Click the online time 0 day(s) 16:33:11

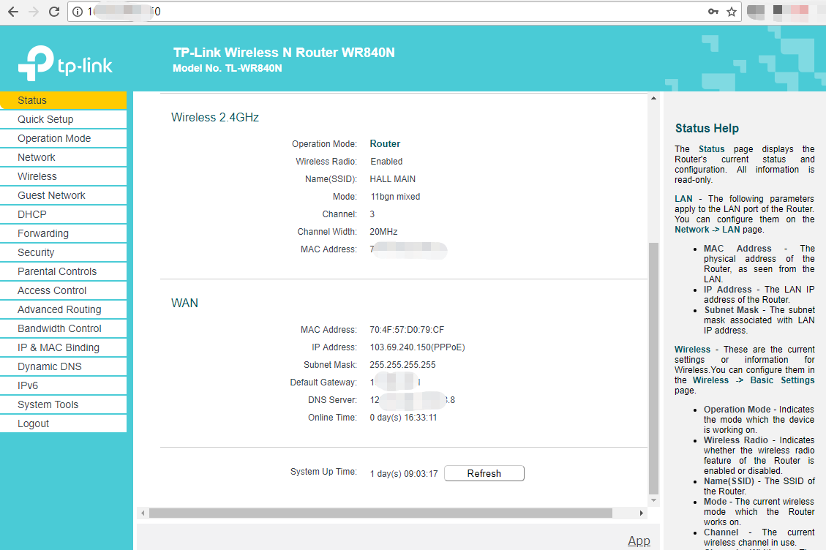click(403, 417)
